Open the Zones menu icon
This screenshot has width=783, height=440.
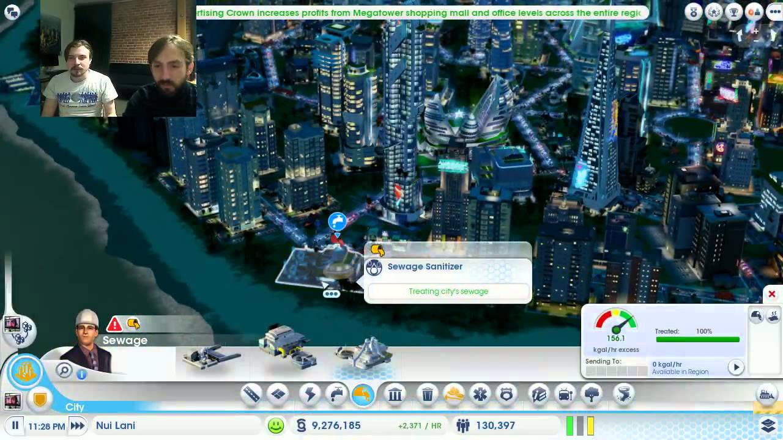coord(278,394)
